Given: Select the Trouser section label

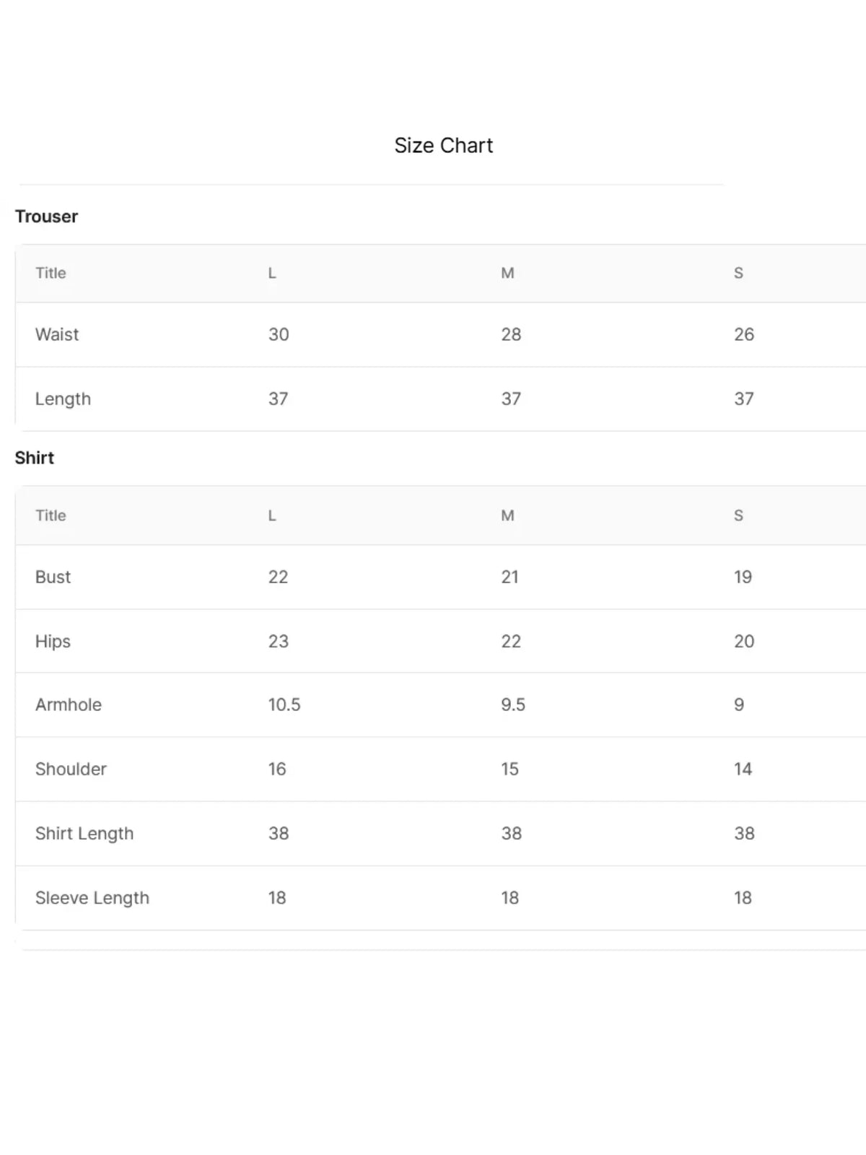Looking at the screenshot, I should tap(46, 217).
